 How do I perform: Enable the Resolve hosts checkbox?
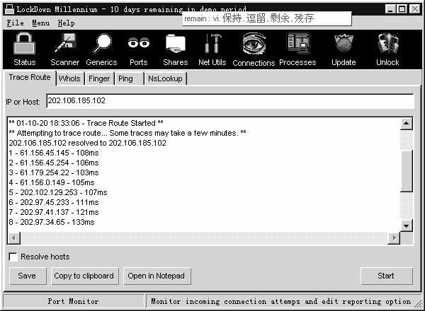[13, 257]
